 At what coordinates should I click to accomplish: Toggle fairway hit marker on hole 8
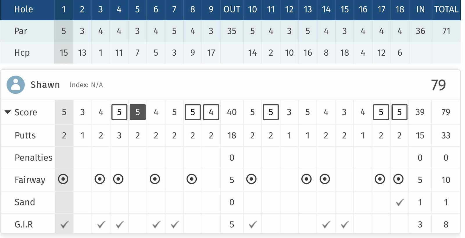(x=192, y=179)
